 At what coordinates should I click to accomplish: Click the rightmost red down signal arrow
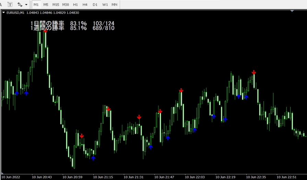click(x=254, y=72)
